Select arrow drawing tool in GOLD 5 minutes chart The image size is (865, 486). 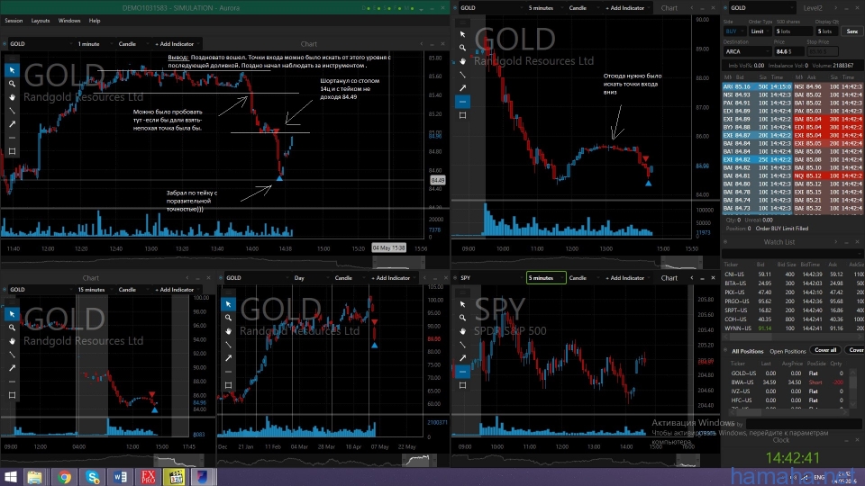pos(463,88)
